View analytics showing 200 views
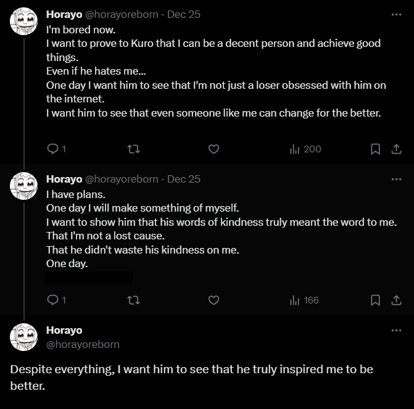The width and height of the screenshot is (414, 409). (x=305, y=149)
